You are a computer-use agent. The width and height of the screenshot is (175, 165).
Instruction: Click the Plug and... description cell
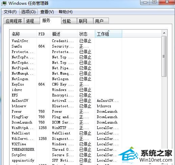[63, 117]
